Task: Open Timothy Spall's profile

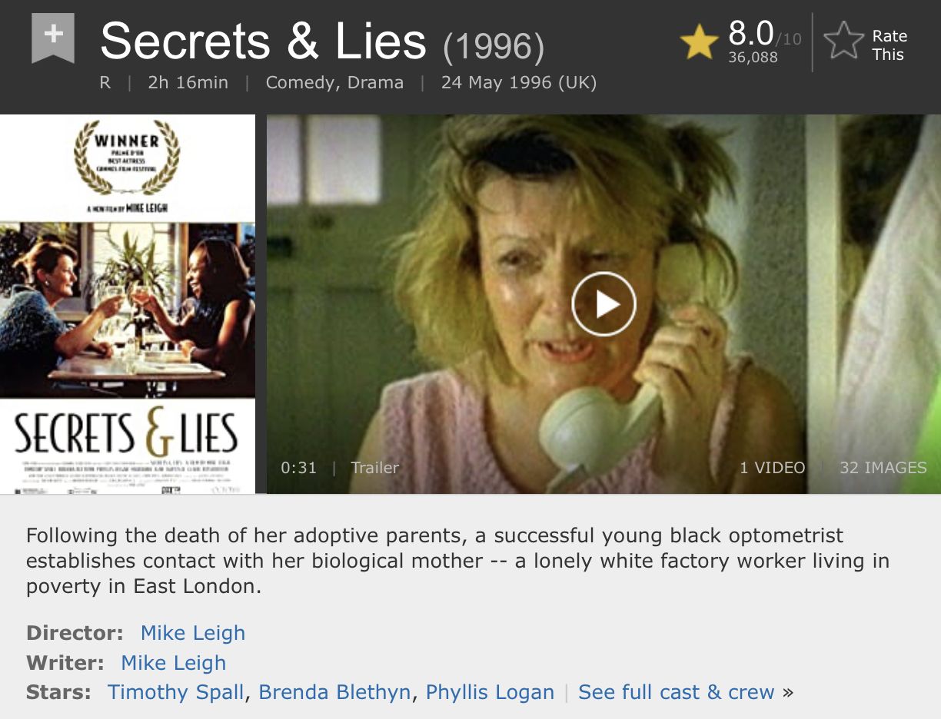Action: 176,692
